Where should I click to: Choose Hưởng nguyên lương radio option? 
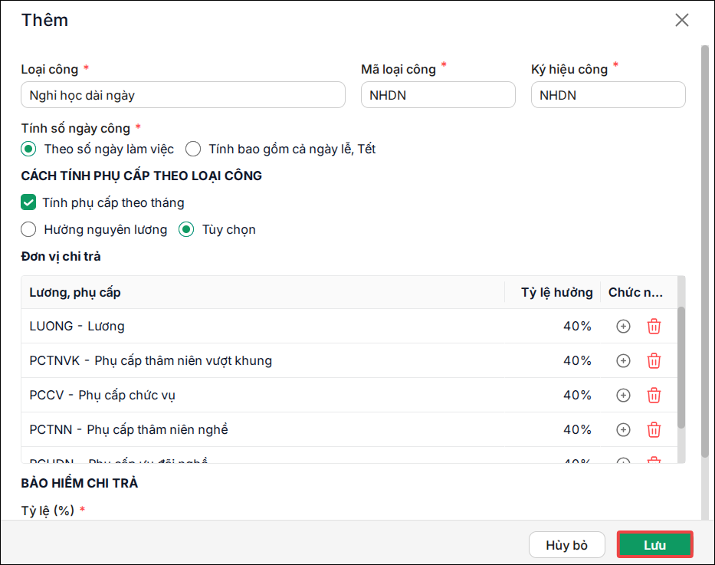point(28,229)
